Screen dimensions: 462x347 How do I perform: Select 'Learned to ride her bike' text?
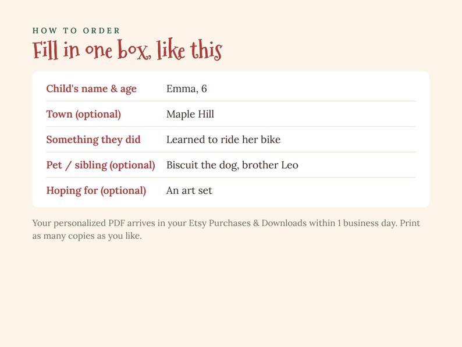click(223, 140)
